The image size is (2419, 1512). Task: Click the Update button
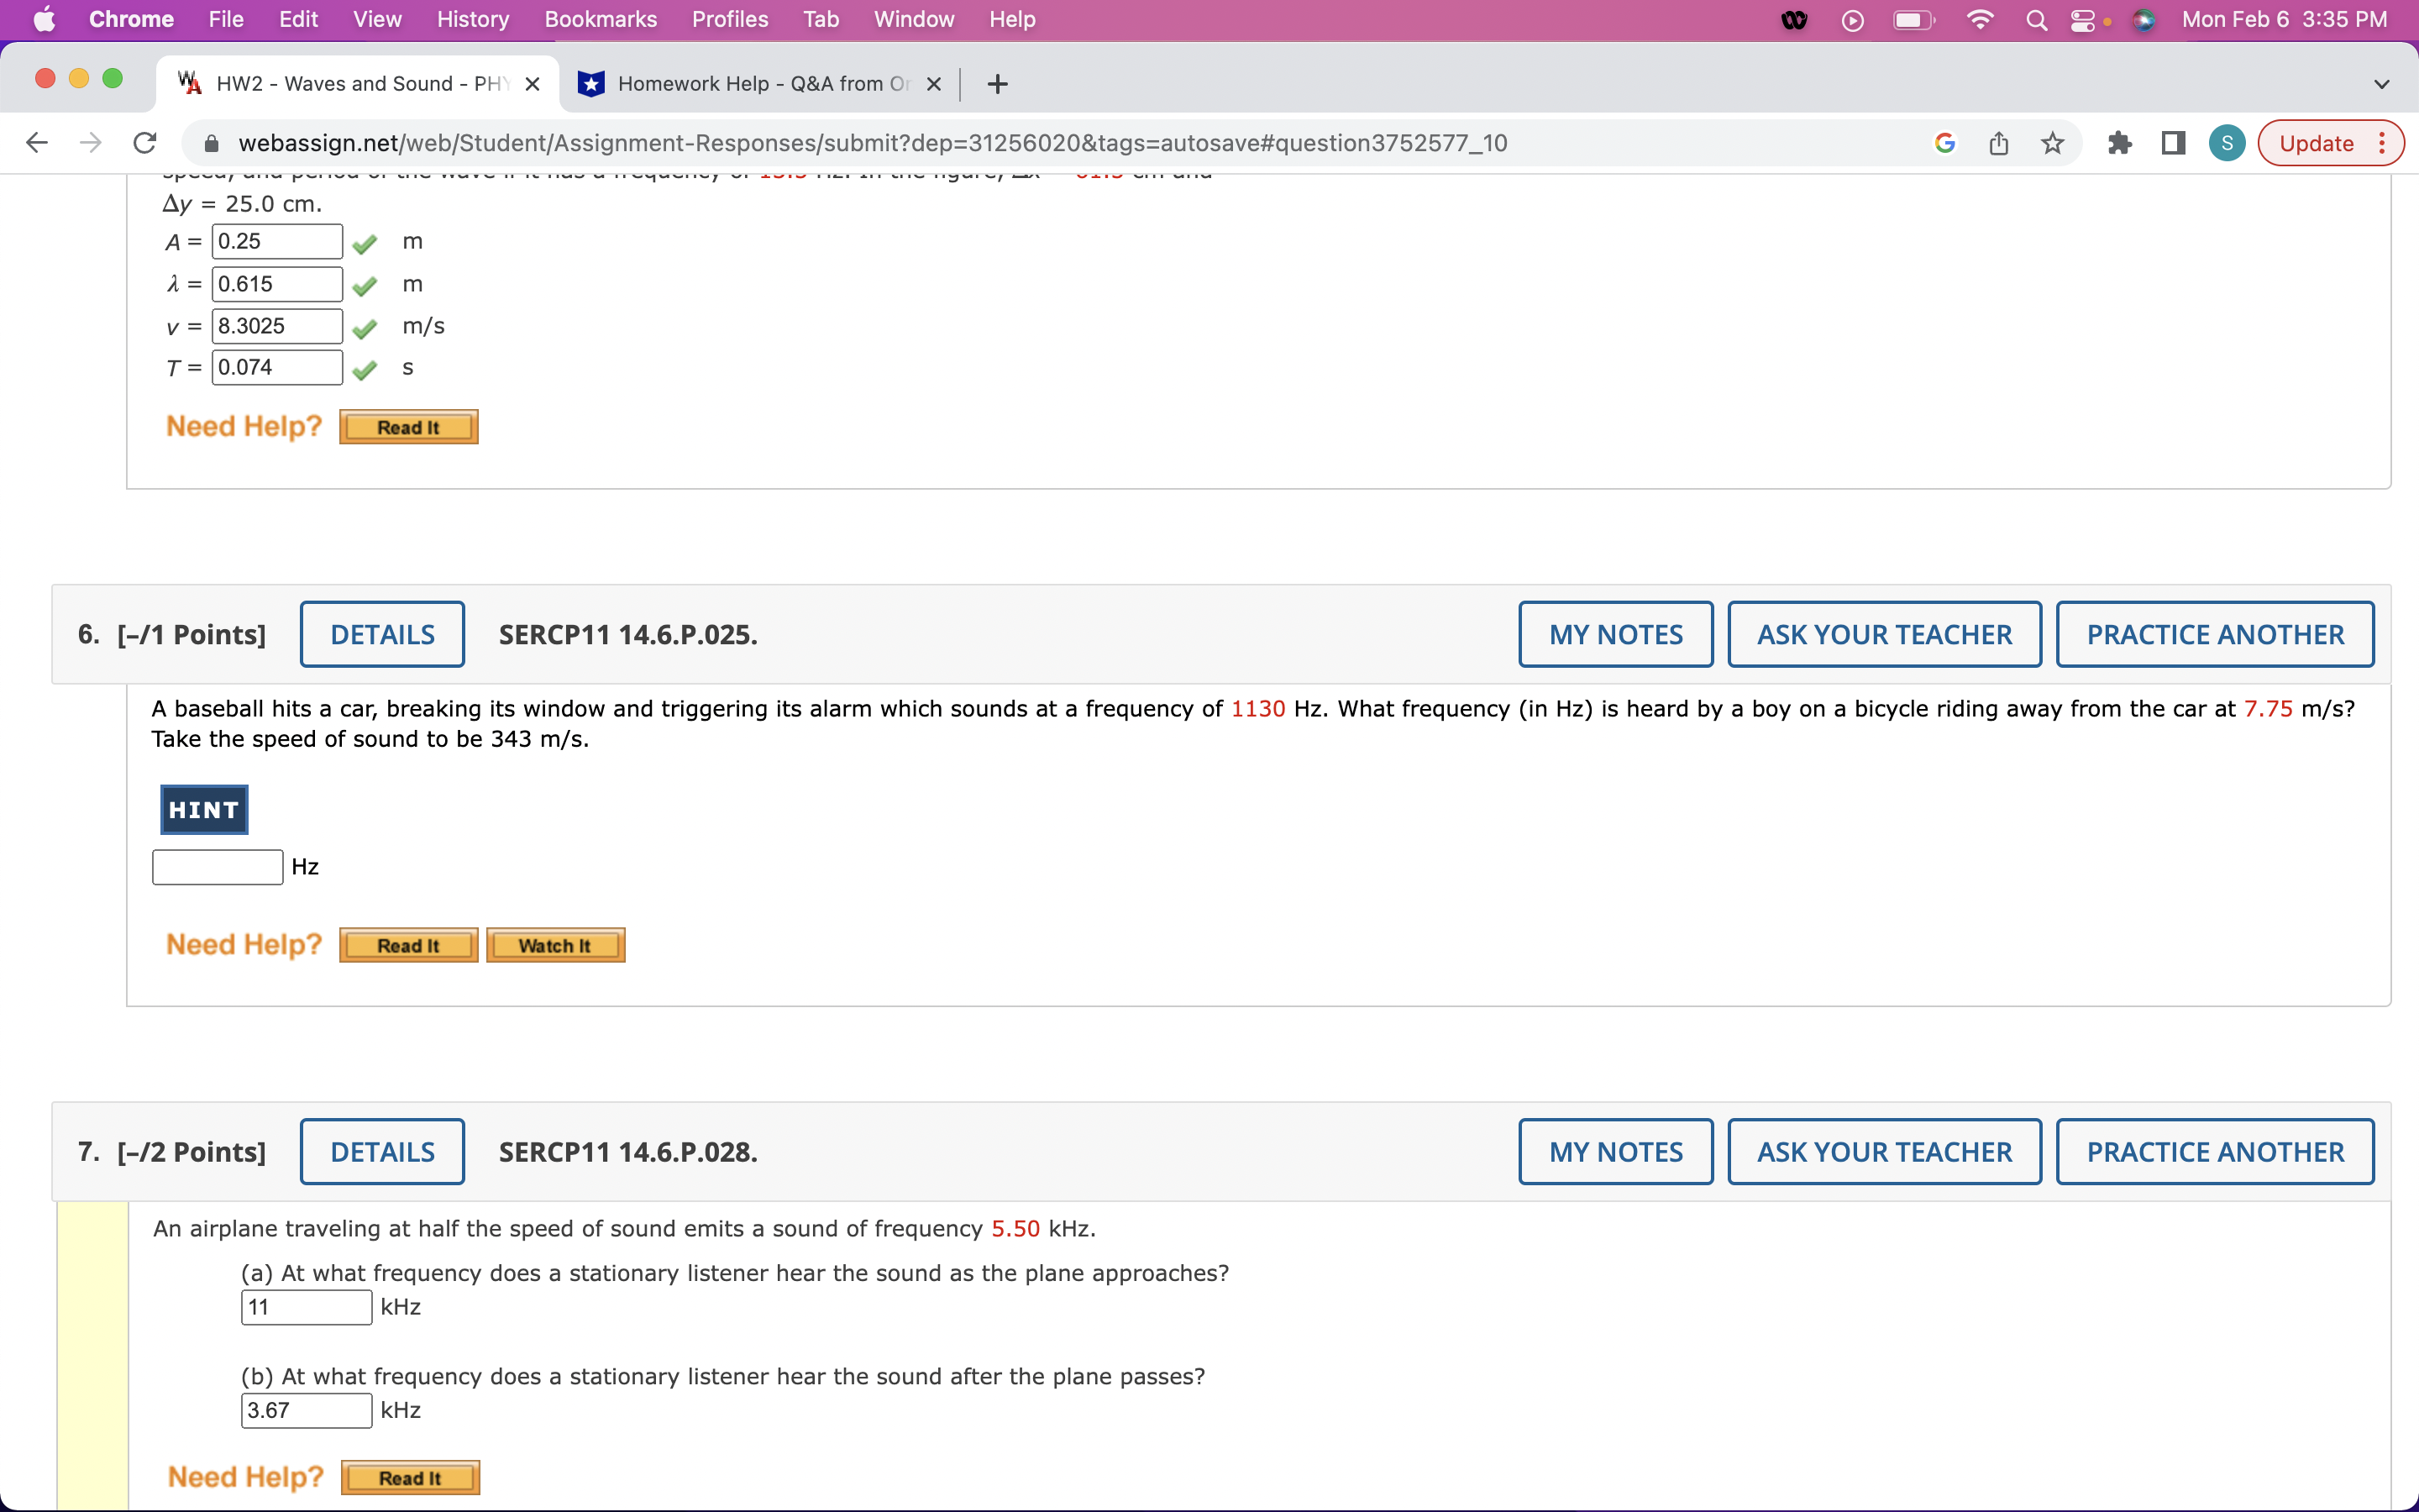2317,142
